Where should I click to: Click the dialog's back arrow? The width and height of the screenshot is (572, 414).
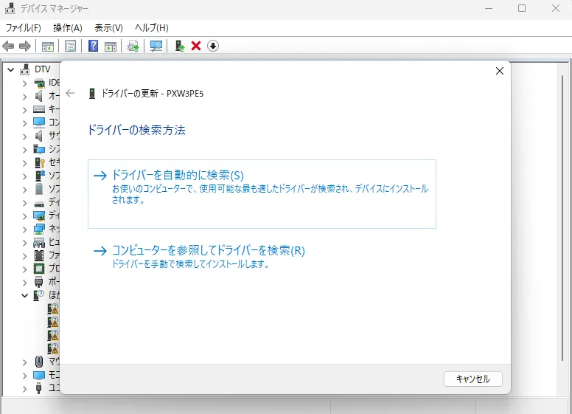[x=70, y=93]
